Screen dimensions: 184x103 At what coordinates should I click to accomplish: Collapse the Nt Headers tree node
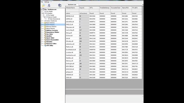(43, 13)
